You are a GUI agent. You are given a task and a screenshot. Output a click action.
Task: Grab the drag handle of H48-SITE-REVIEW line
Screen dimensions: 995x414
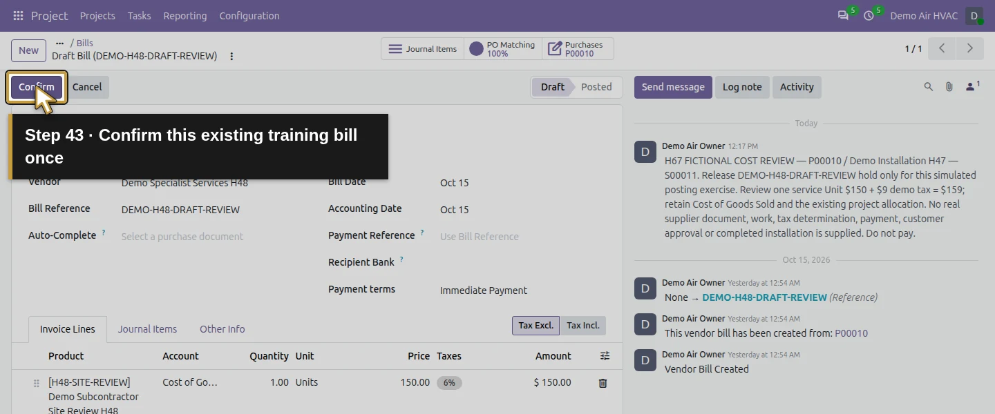pyautogui.click(x=37, y=384)
